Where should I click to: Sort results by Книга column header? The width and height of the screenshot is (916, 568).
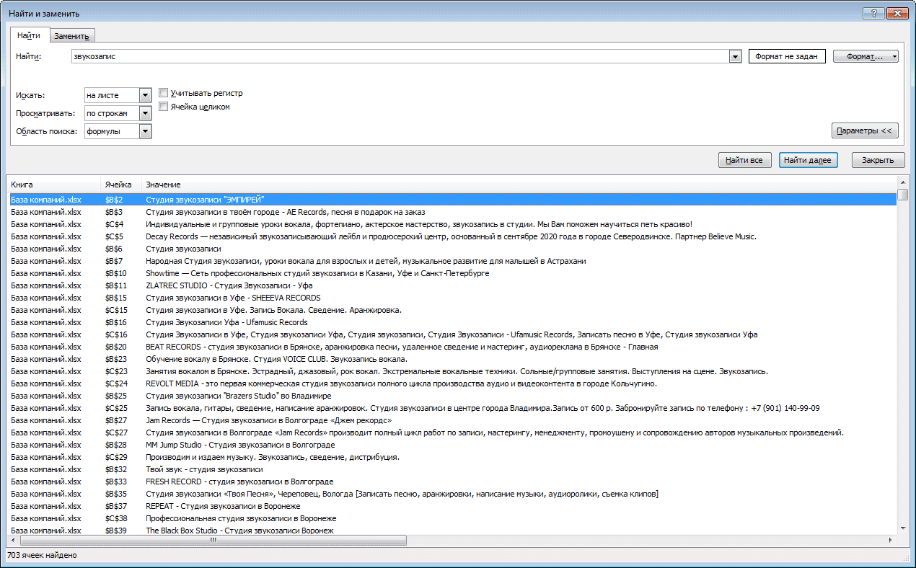[x=53, y=185]
